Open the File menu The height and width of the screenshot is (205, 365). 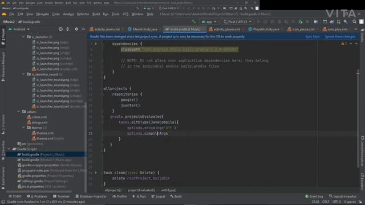point(11,14)
